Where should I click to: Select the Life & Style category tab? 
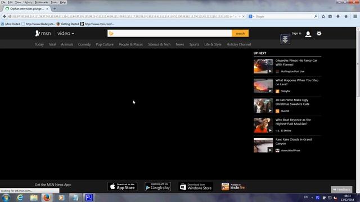click(x=213, y=44)
